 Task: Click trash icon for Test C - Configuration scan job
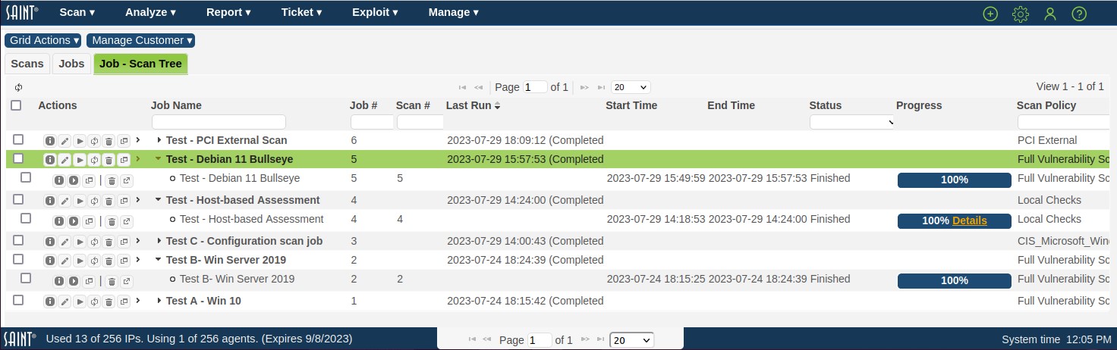[109, 242]
